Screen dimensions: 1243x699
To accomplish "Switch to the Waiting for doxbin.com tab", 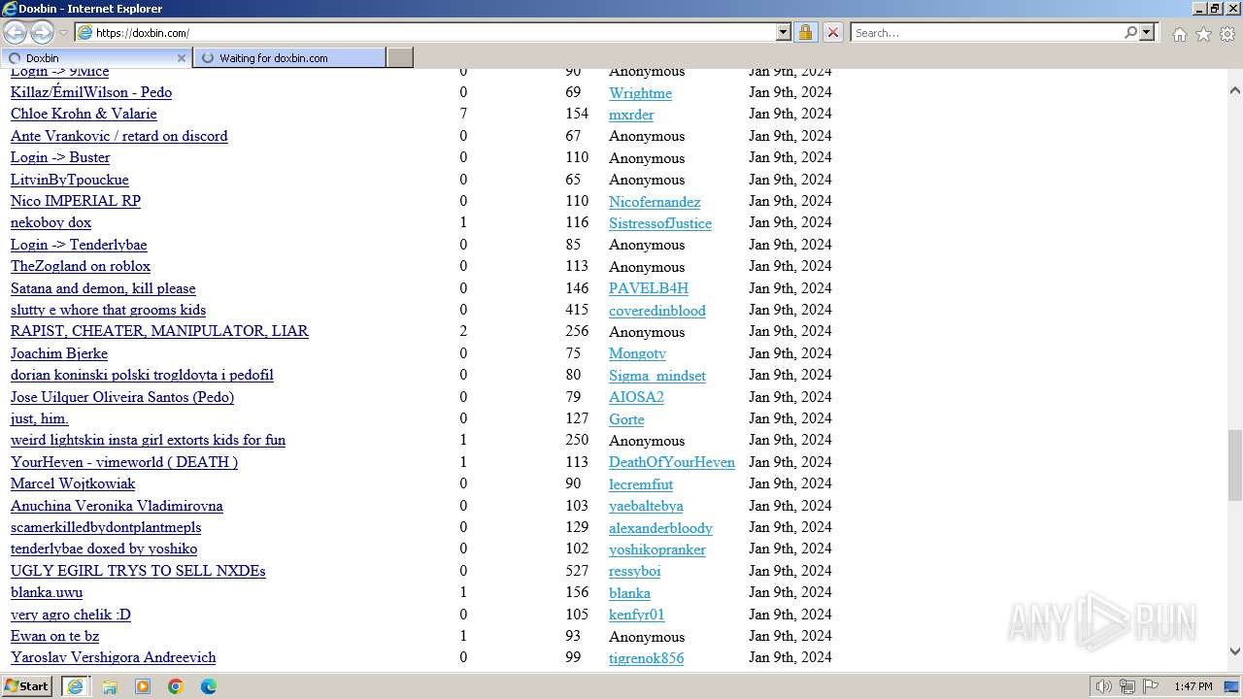I will (x=289, y=57).
